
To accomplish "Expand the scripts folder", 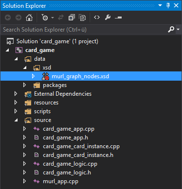I will click(x=16, y=111).
